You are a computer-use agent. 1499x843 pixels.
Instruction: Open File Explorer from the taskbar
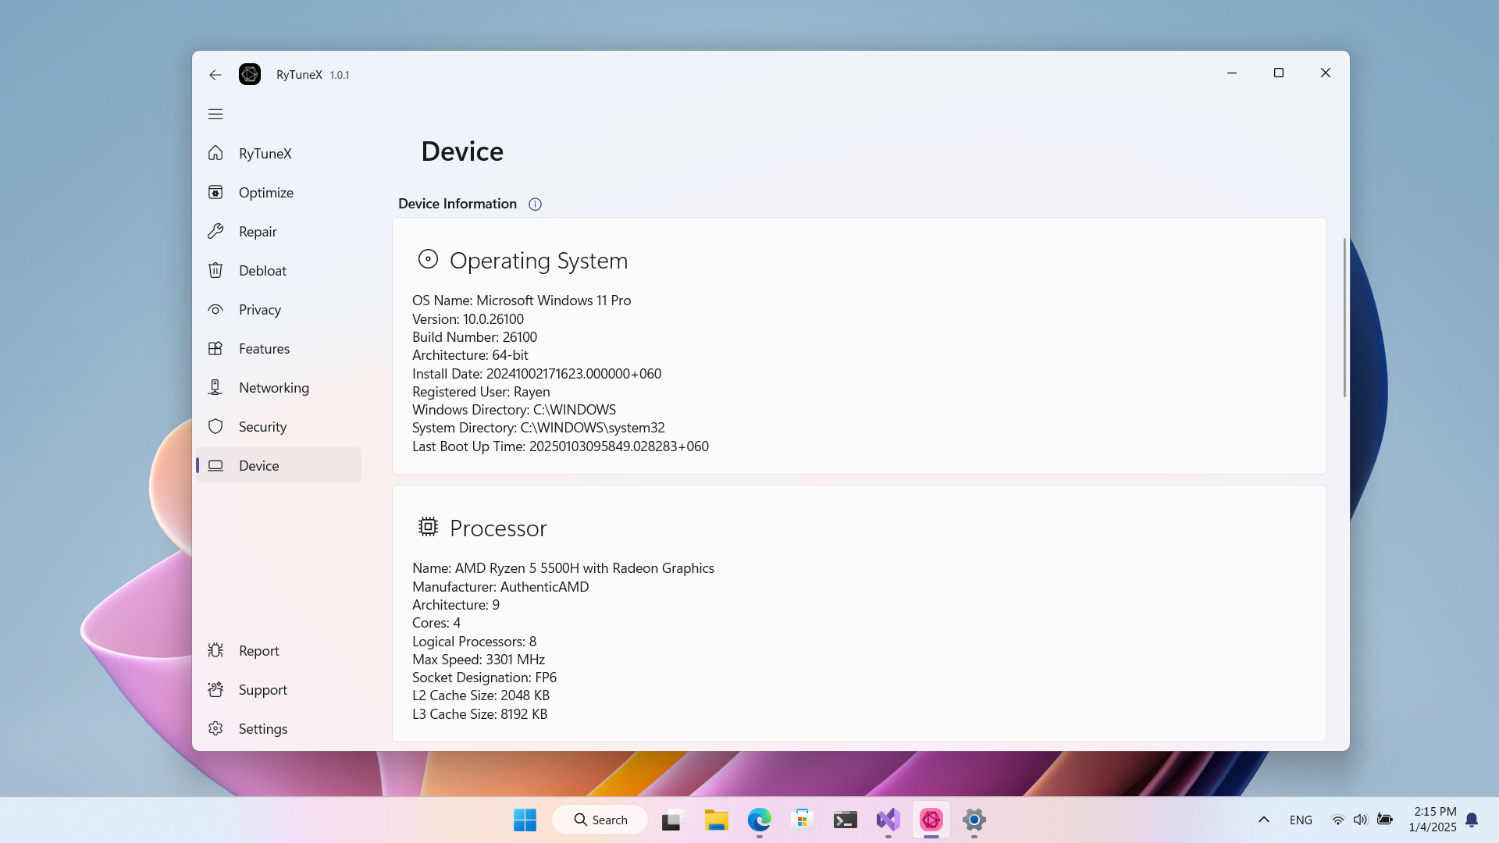pyautogui.click(x=716, y=820)
